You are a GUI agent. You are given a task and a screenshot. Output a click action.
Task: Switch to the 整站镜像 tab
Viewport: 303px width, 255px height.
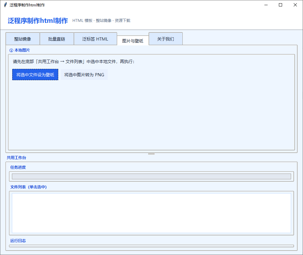[x=23, y=39]
